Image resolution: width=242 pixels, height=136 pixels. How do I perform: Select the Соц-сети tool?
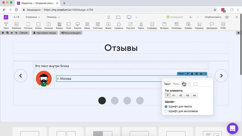click(x=130, y=25)
